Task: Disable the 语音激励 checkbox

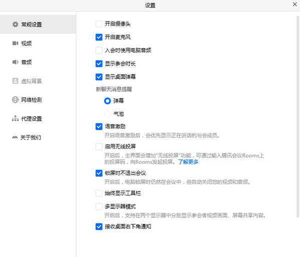Action: pyautogui.click(x=99, y=127)
